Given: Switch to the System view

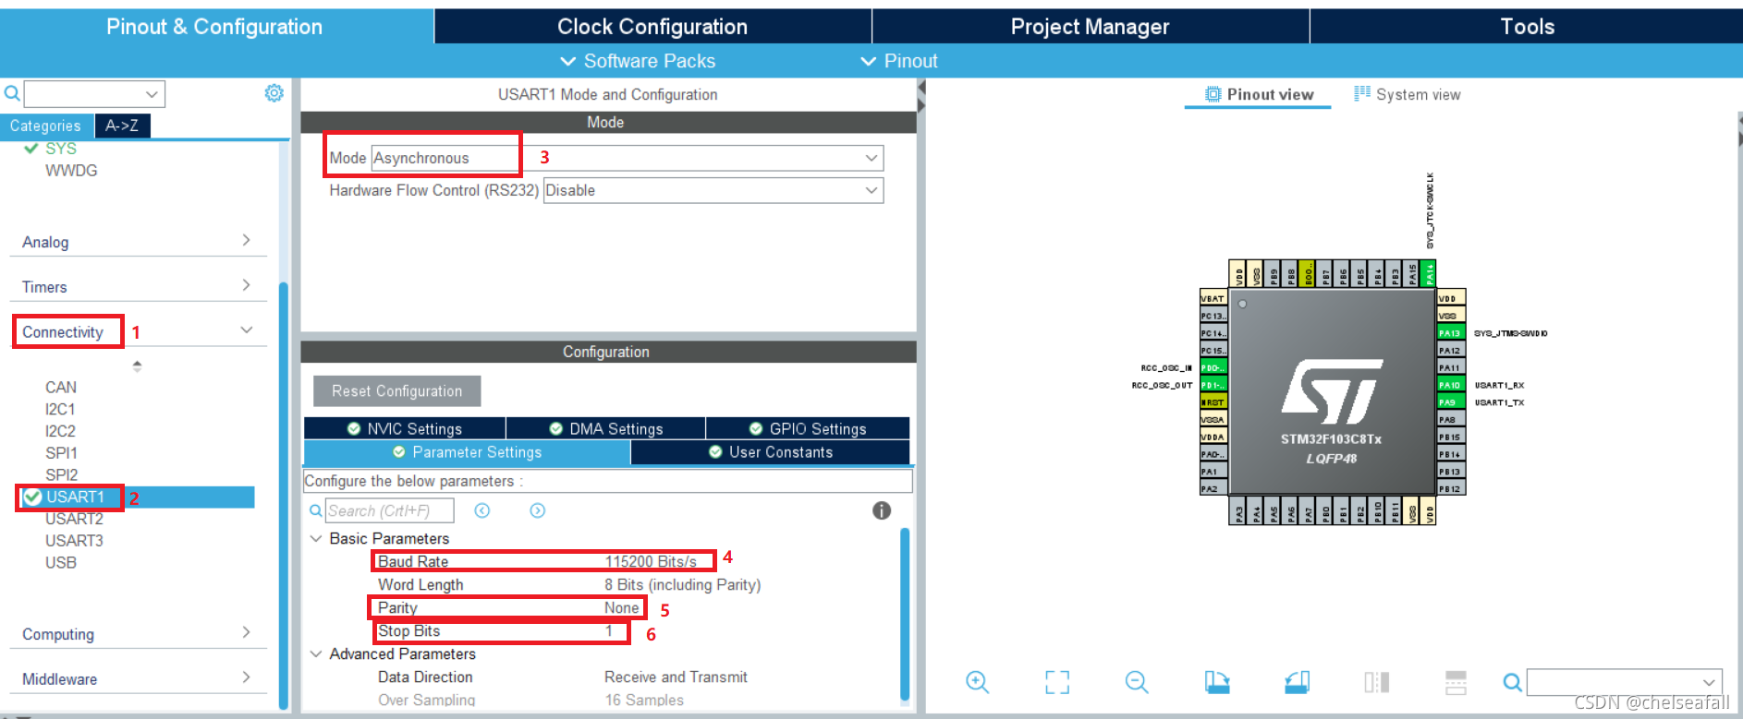Looking at the screenshot, I should pyautogui.click(x=1408, y=94).
